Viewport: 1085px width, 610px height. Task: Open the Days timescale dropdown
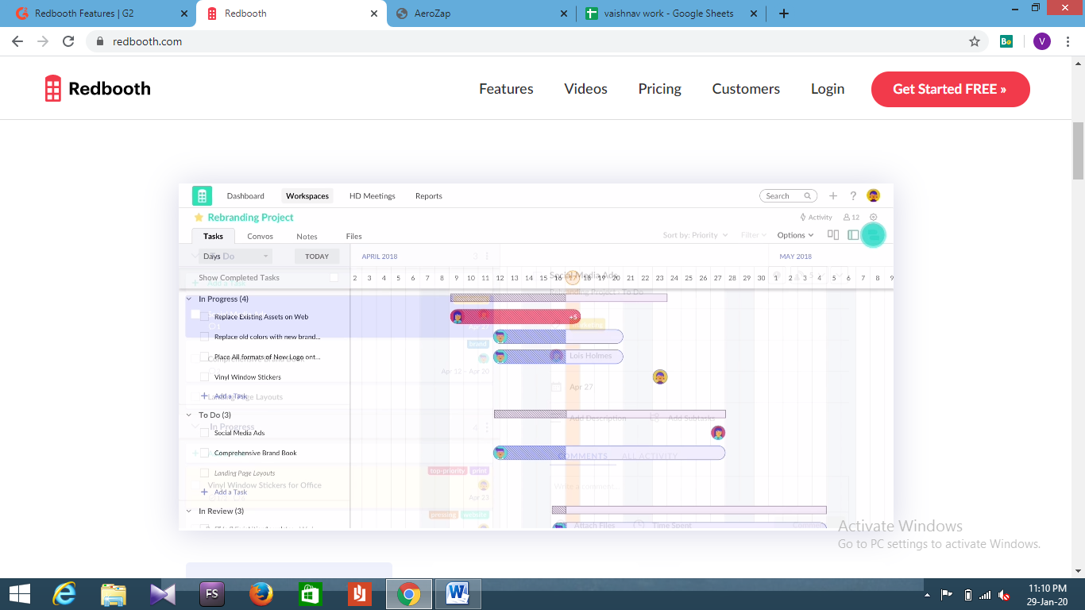(235, 257)
